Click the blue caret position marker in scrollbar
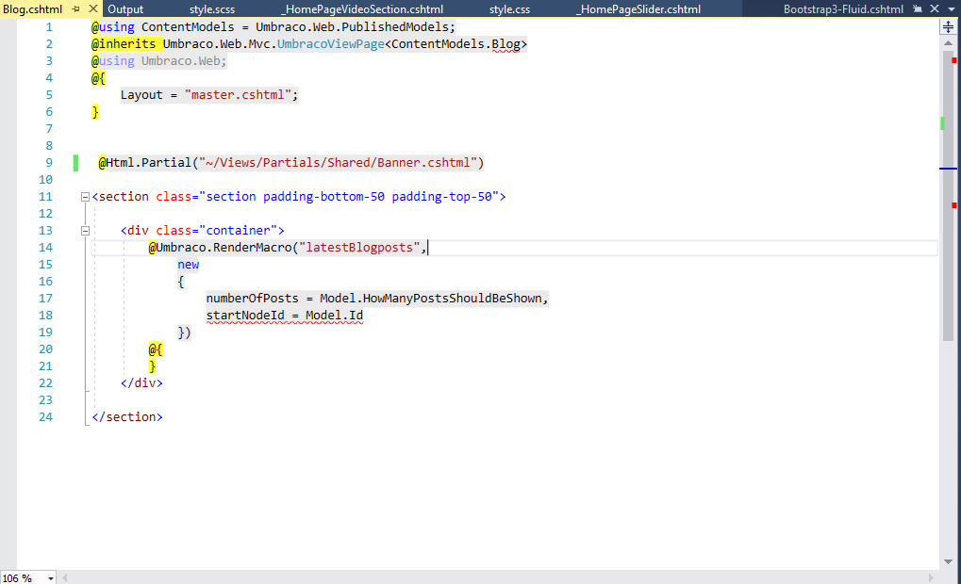Viewport: 961px width, 584px height. coord(948,169)
